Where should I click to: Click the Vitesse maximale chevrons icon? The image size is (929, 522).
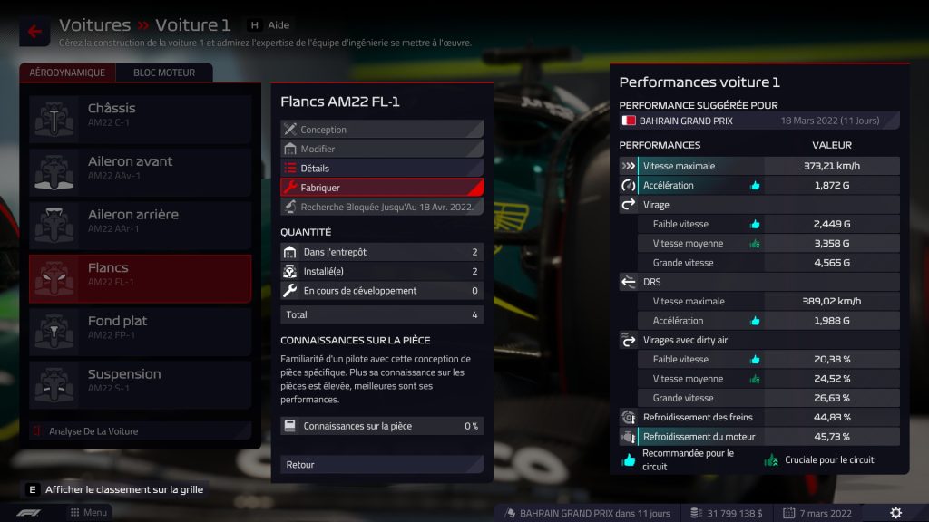628,167
